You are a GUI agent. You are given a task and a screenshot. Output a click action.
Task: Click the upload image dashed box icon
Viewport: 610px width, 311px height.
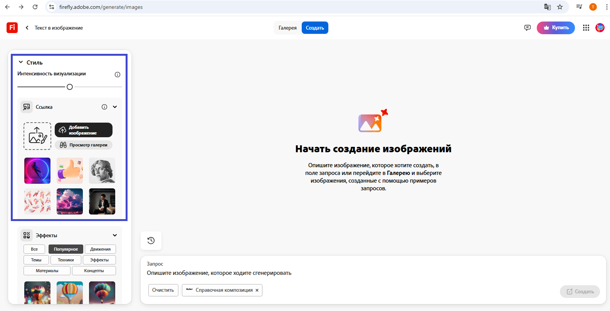[37, 136]
